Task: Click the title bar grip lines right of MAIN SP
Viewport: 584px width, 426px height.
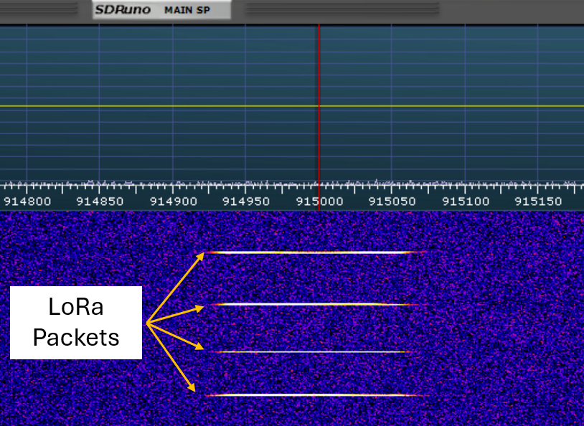Action: (342, 9)
